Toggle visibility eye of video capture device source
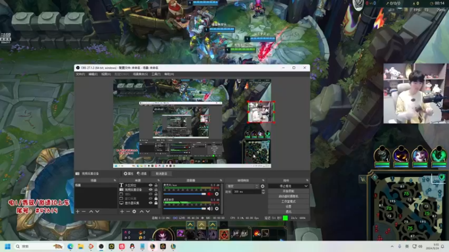This screenshot has height=252, width=449. 150,189
